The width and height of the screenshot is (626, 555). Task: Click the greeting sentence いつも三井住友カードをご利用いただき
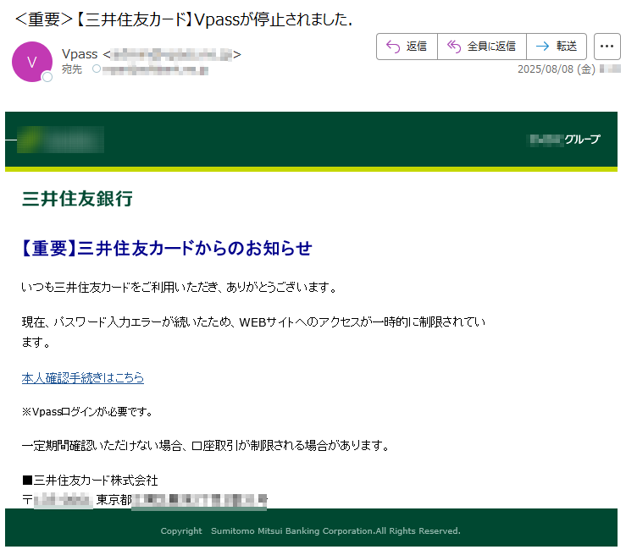180,287
